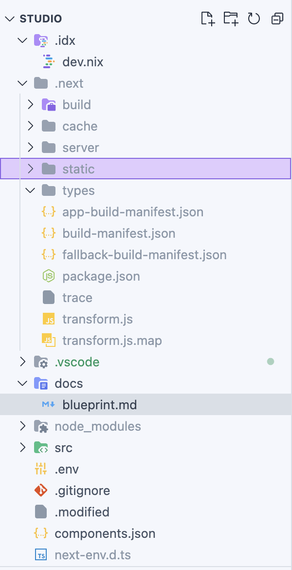Viewport: 292px width, 570px height.
Task: Click the .vscode modified status dot
Action: pos(271,362)
